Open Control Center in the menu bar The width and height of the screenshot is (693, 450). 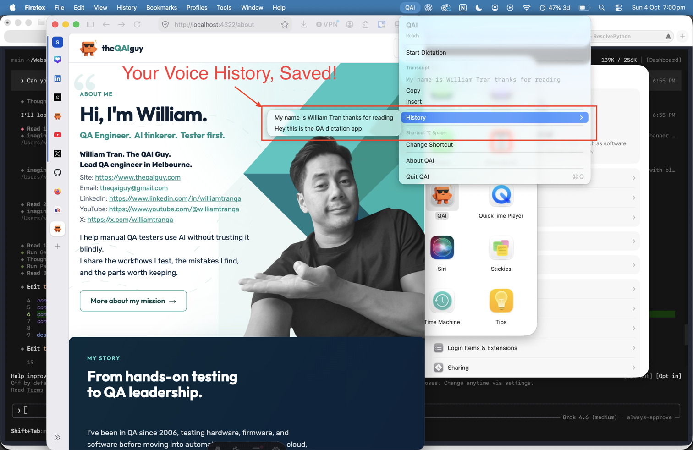click(618, 7)
